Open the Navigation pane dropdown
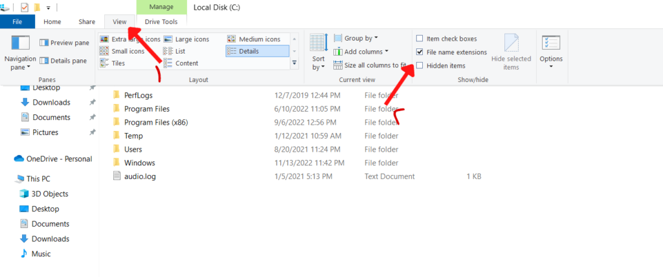This screenshot has width=663, height=277. tap(20, 62)
